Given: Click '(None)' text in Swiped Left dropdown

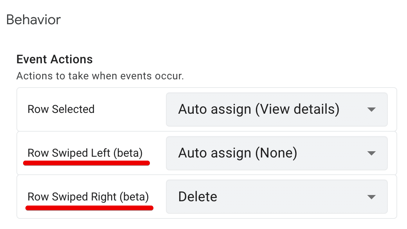Looking at the screenshot, I should [276, 153].
